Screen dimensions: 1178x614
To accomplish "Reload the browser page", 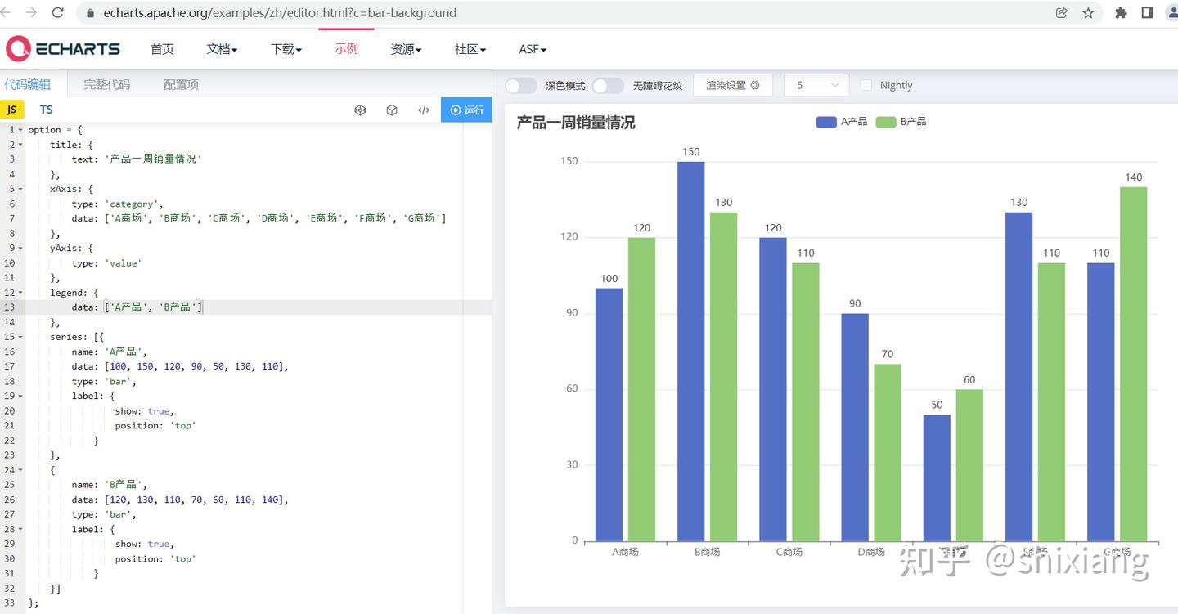I will [x=57, y=12].
